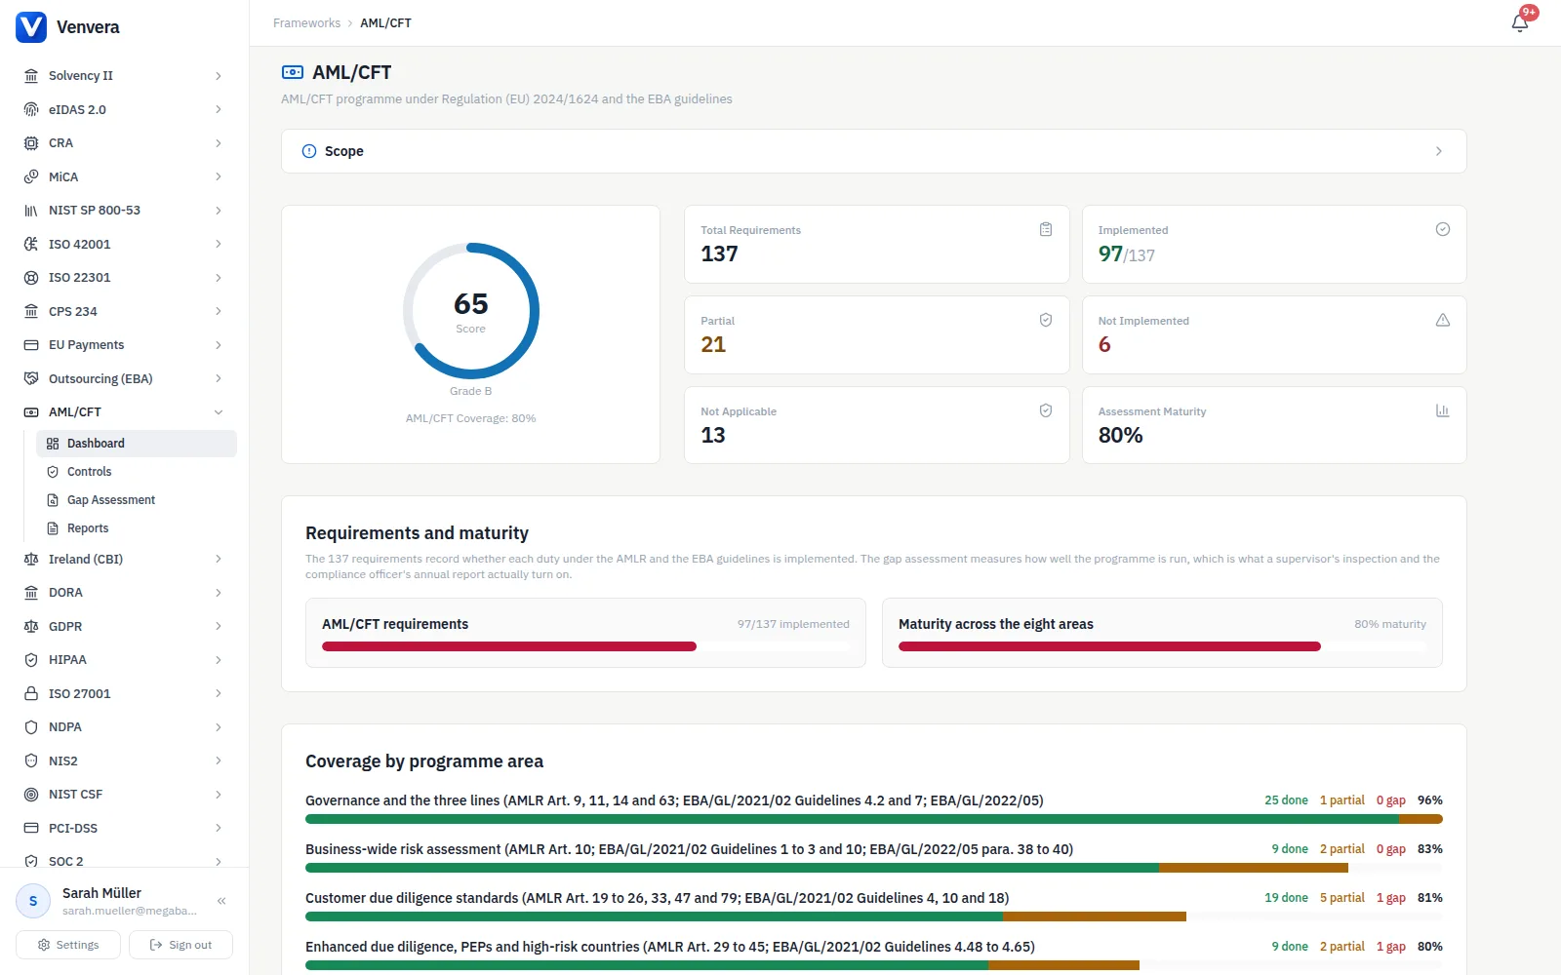Click the Not Implemented warning icon

point(1442,320)
